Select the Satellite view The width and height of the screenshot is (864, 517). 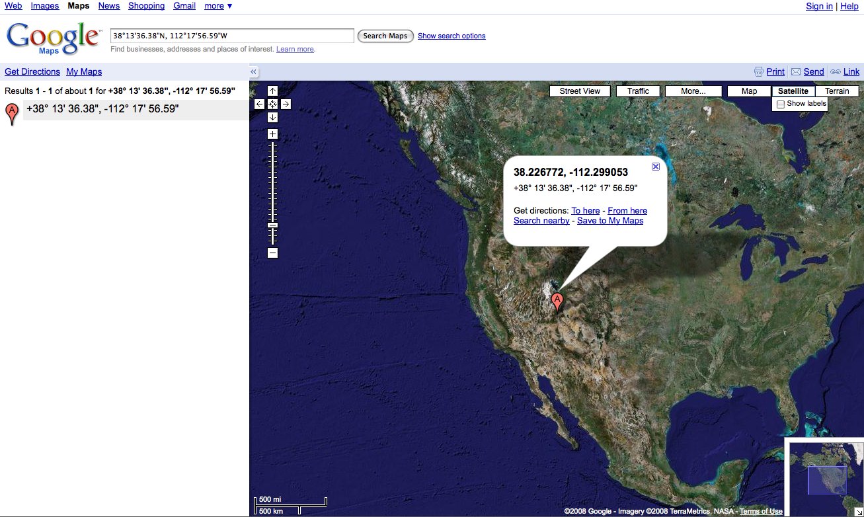tap(793, 91)
